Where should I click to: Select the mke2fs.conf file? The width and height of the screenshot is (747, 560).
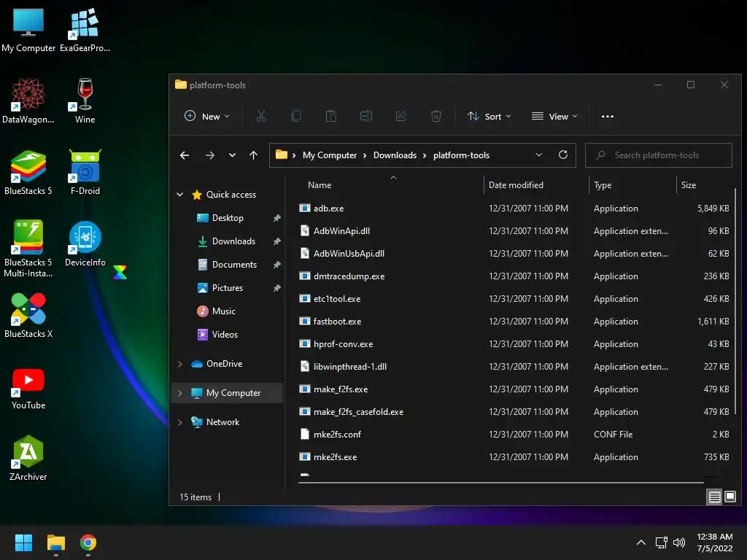(514, 435)
